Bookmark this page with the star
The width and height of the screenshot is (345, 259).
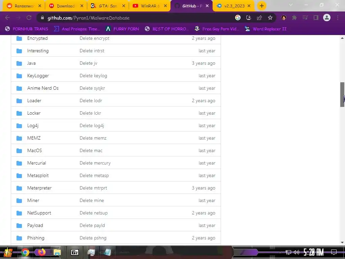tap(270, 18)
